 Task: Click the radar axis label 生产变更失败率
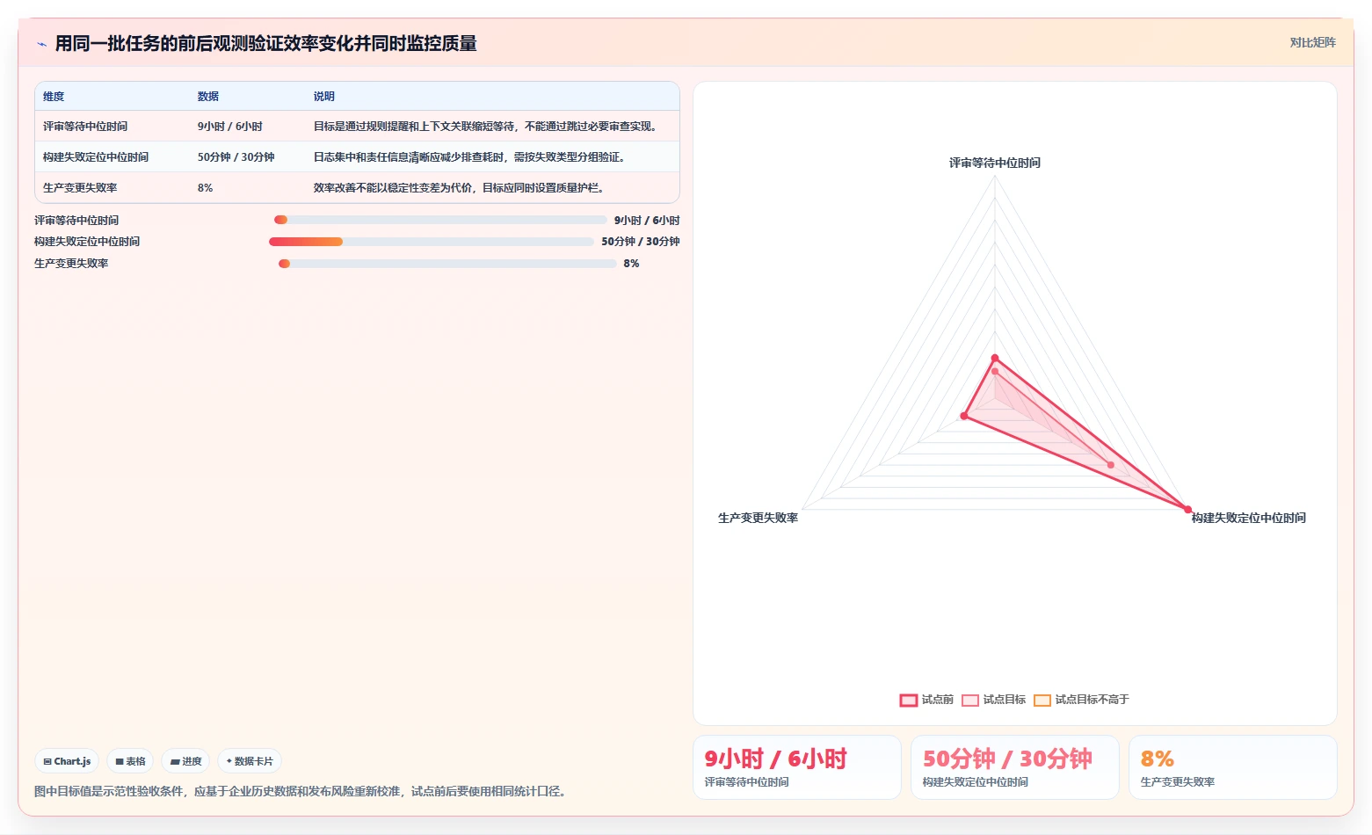coord(759,518)
